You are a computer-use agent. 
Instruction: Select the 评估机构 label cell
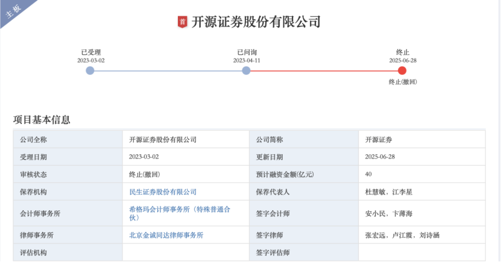click(68, 252)
